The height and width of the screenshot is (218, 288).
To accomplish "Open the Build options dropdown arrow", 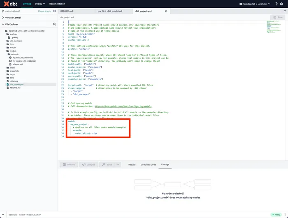I will (x=118, y=165).
